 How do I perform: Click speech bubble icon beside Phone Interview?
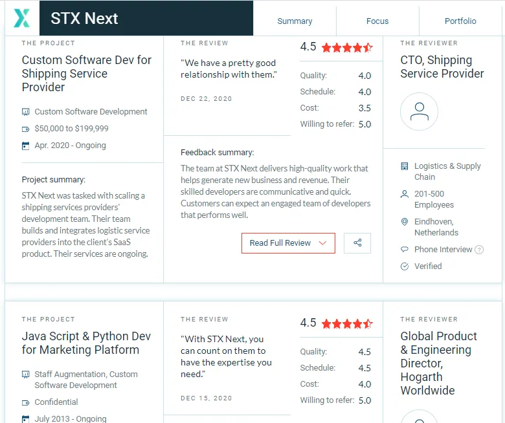tap(404, 249)
